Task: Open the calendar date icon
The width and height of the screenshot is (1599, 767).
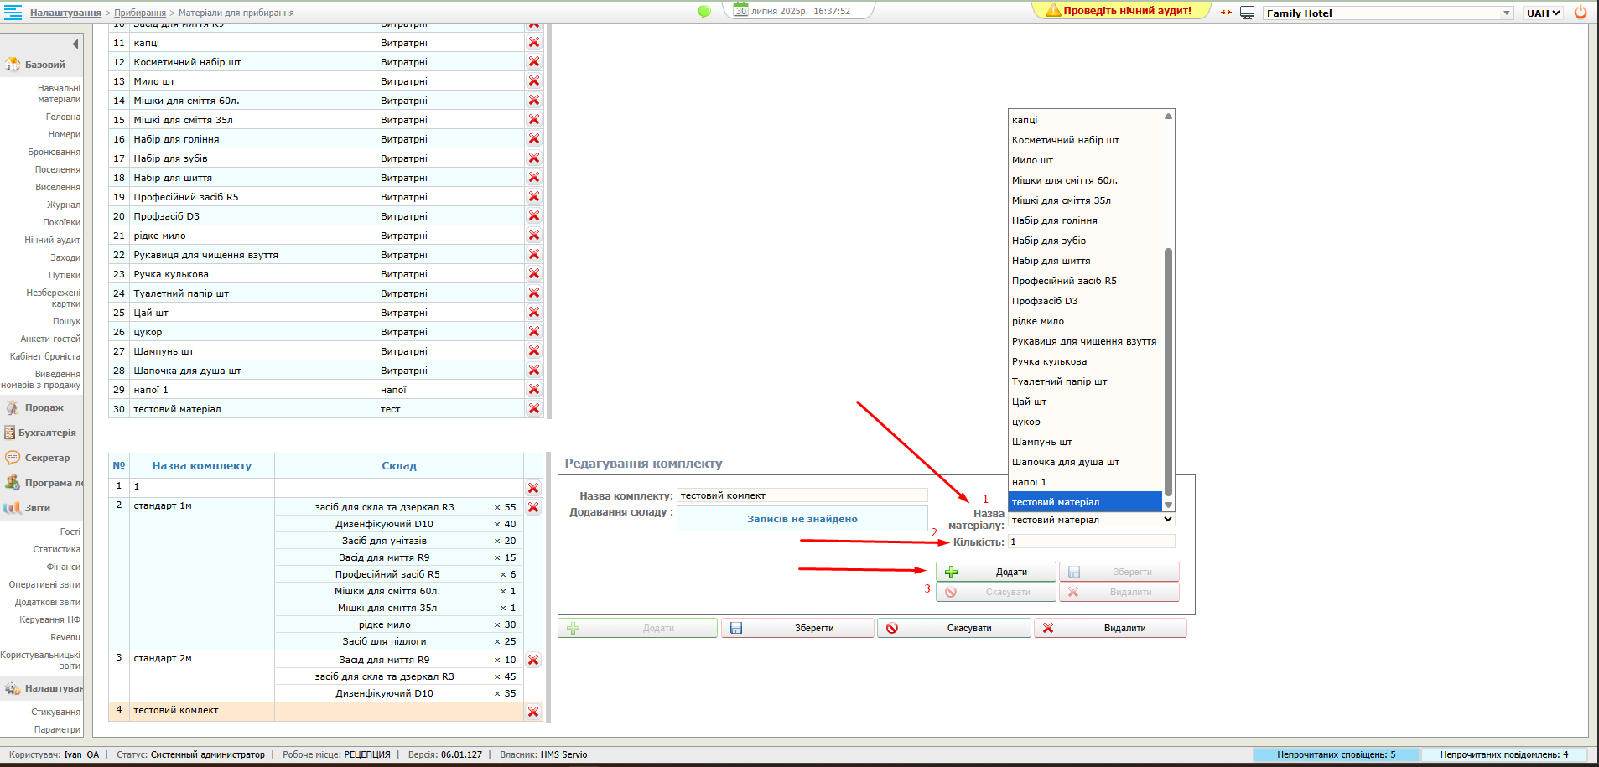Action: coord(740,10)
